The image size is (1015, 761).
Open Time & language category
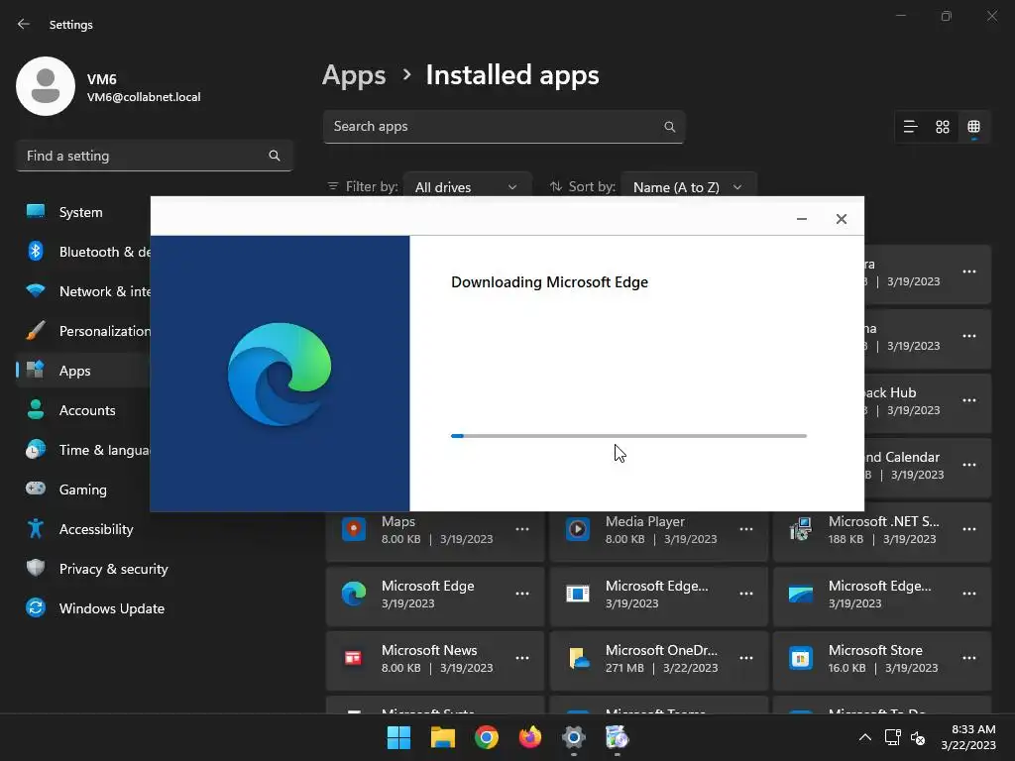[84, 450]
